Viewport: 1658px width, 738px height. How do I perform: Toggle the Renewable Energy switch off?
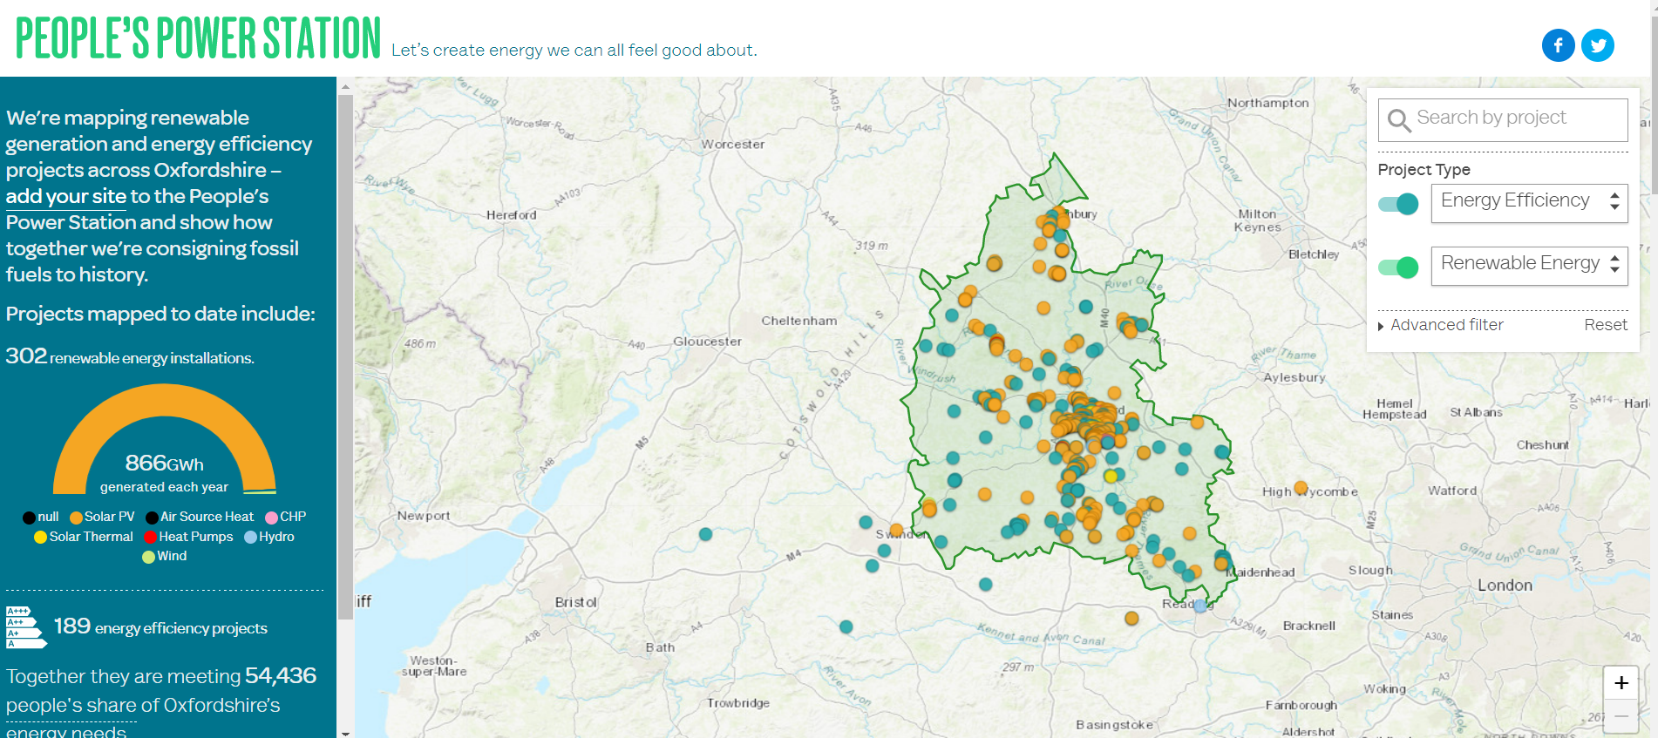pyautogui.click(x=1397, y=267)
